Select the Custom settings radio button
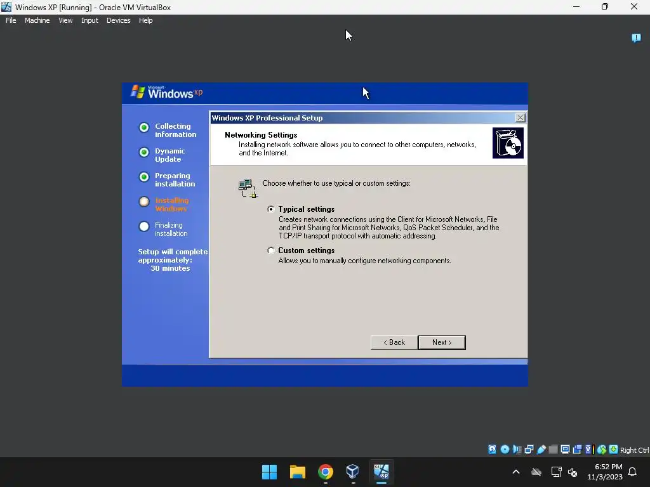Viewport: 650px width, 487px height. 270,250
